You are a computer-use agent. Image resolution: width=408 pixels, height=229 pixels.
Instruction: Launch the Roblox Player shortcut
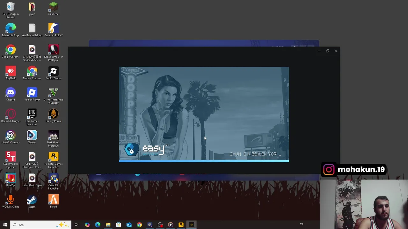[x=32, y=94]
